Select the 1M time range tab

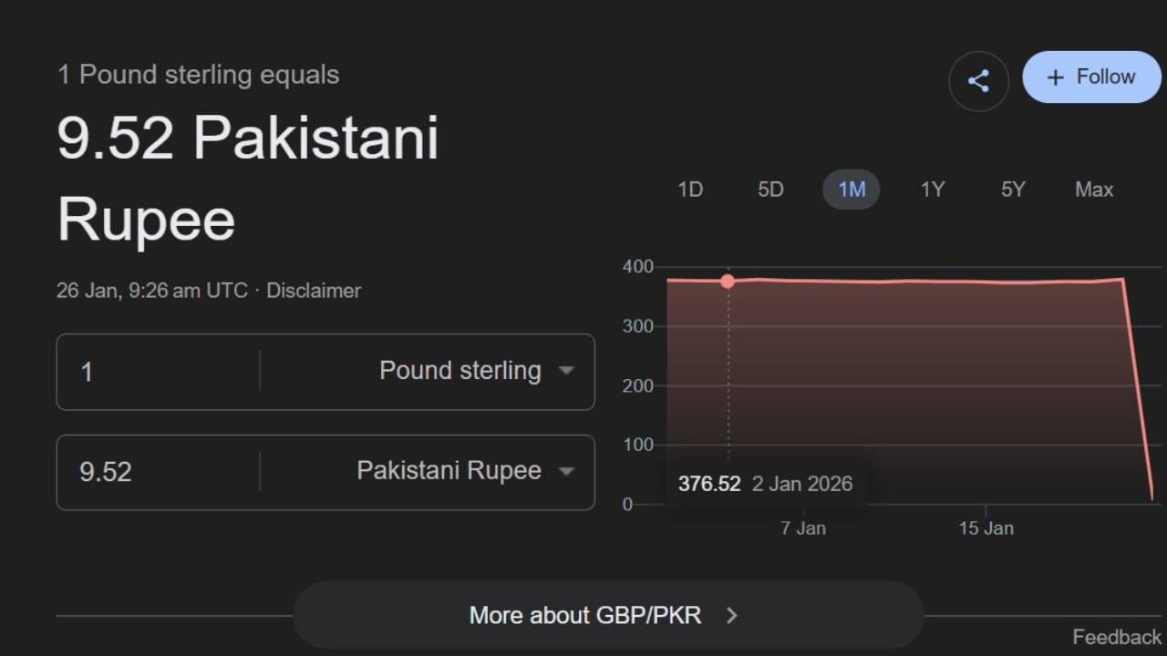coord(851,190)
